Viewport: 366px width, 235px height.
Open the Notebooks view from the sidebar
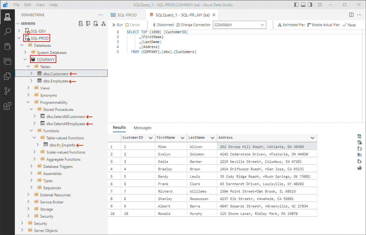(x=8, y=46)
